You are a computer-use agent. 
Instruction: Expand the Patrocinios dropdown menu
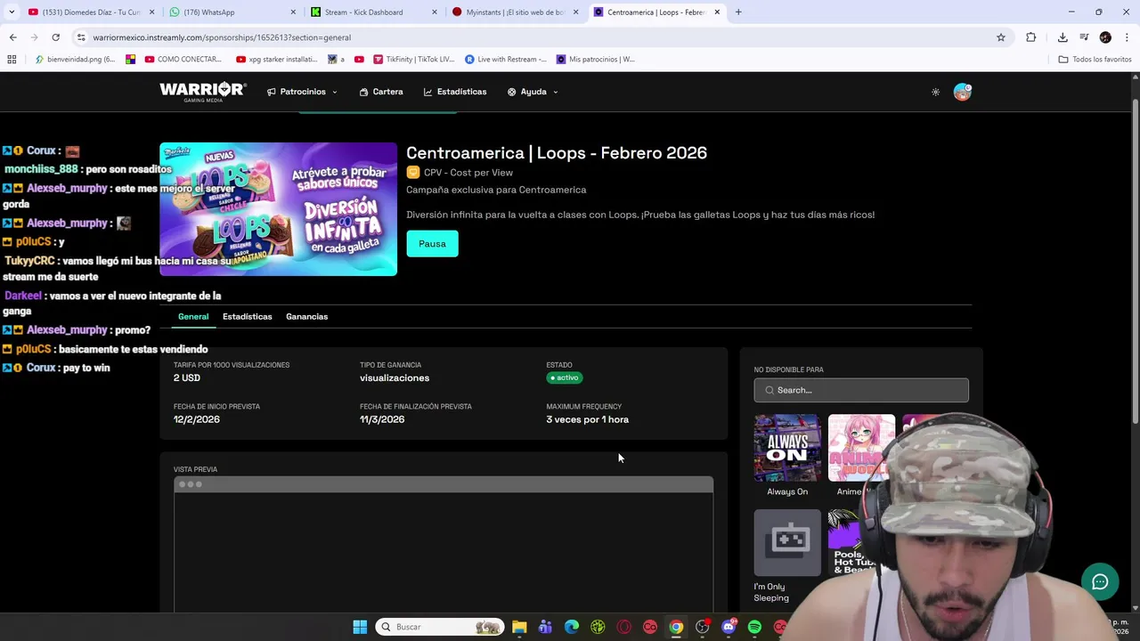[x=302, y=92]
